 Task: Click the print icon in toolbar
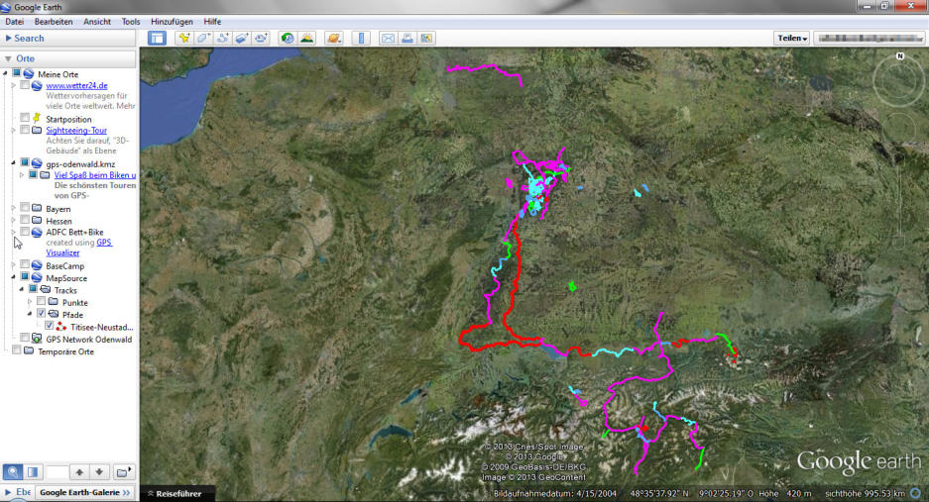tap(406, 38)
